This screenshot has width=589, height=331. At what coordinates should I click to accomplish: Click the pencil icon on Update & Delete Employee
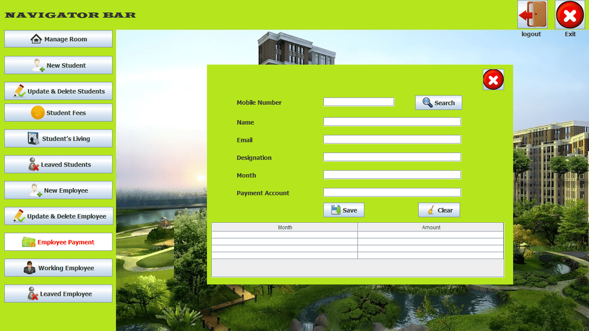19,216
